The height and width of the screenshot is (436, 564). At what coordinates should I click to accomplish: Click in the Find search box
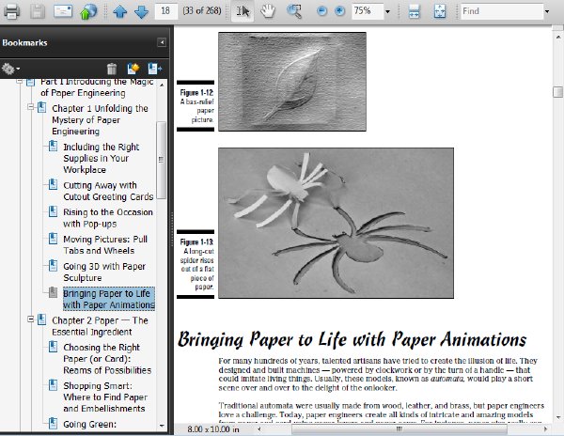tap(502, 11)
